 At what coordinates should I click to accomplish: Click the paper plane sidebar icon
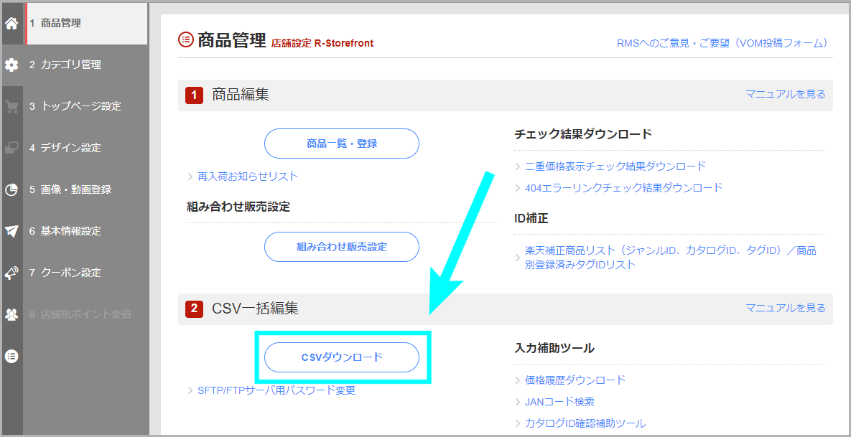click(11, 231)
